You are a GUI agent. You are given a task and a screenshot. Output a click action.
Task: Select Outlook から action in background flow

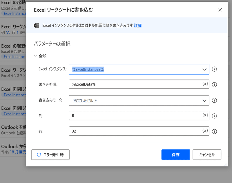click(x=13, y=149)
